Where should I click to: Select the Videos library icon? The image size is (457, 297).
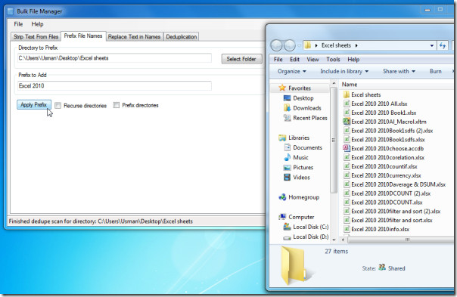pyautogui.click(x=287, y=177)
